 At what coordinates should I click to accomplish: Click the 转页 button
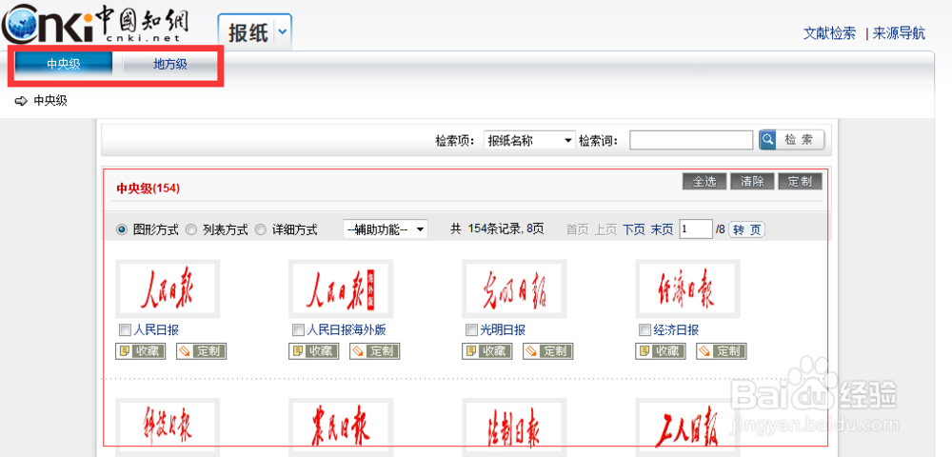click(x=746, y=229)
